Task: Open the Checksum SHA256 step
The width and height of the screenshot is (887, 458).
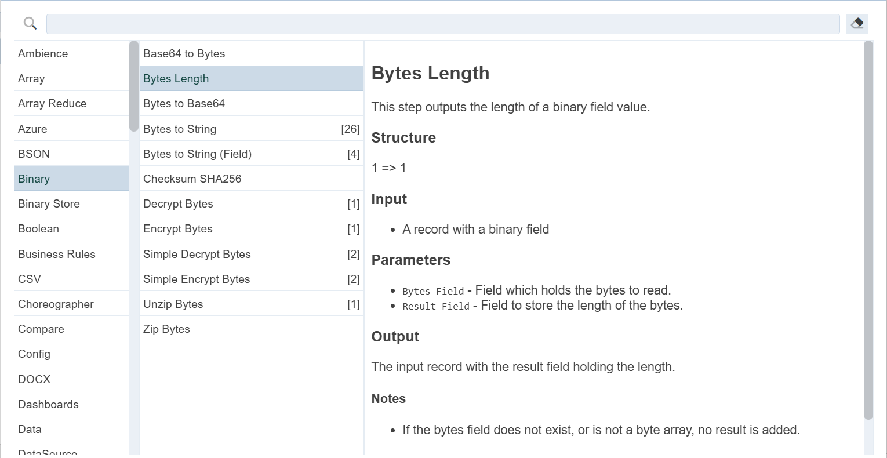Action: point(192,179)
